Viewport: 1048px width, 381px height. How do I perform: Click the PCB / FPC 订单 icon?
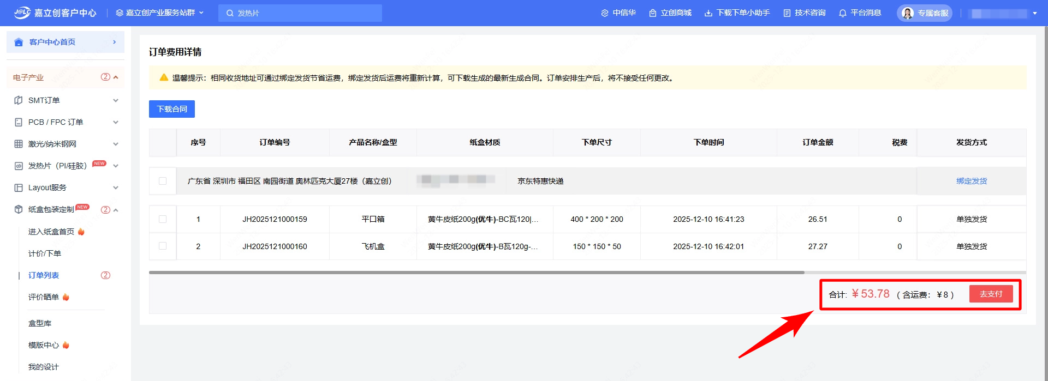[x=19, y=122]
